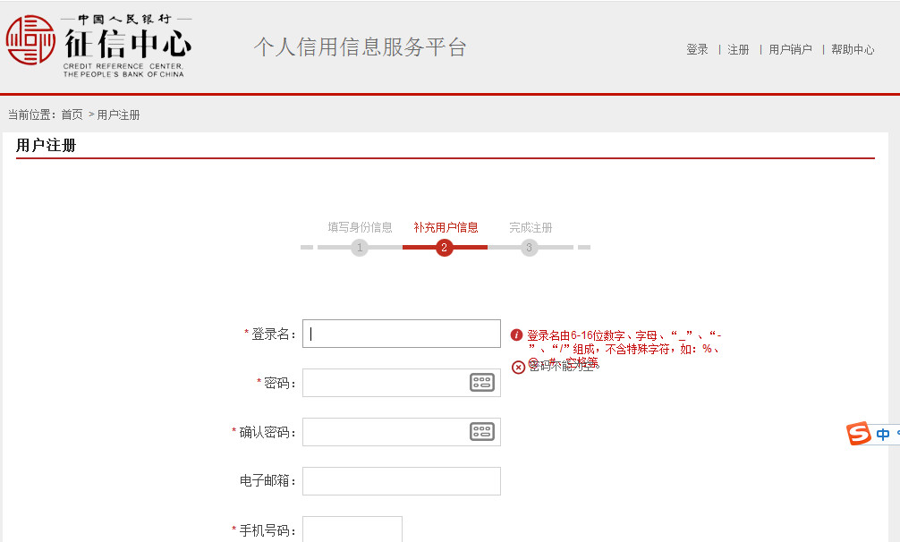Image resolution: width=900 pixels, height=542 pixels.
Task: Open the virtual keyboard in 确认密码 field
Action: (482, 432)
